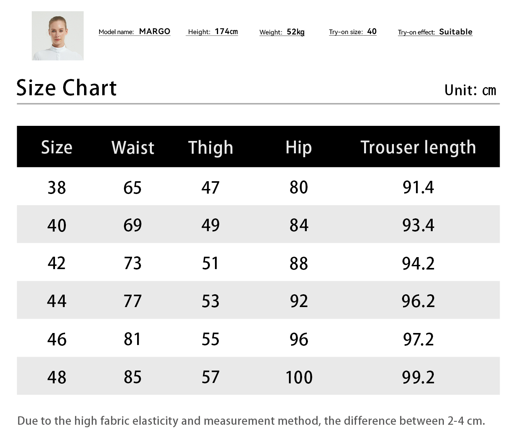This screenshot has height=448, width=519.
Task: Click the Height 174cm label
Action: pyautogui.click(x=213, y=31)
